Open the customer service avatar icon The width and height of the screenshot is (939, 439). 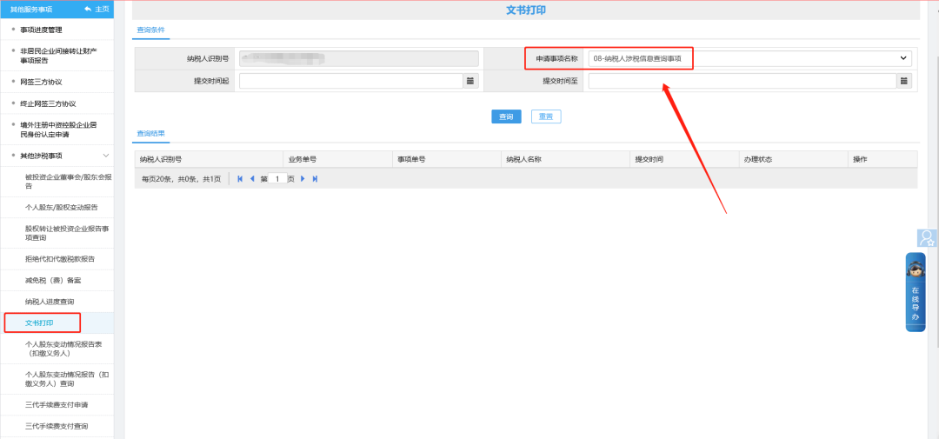(927, 238)
